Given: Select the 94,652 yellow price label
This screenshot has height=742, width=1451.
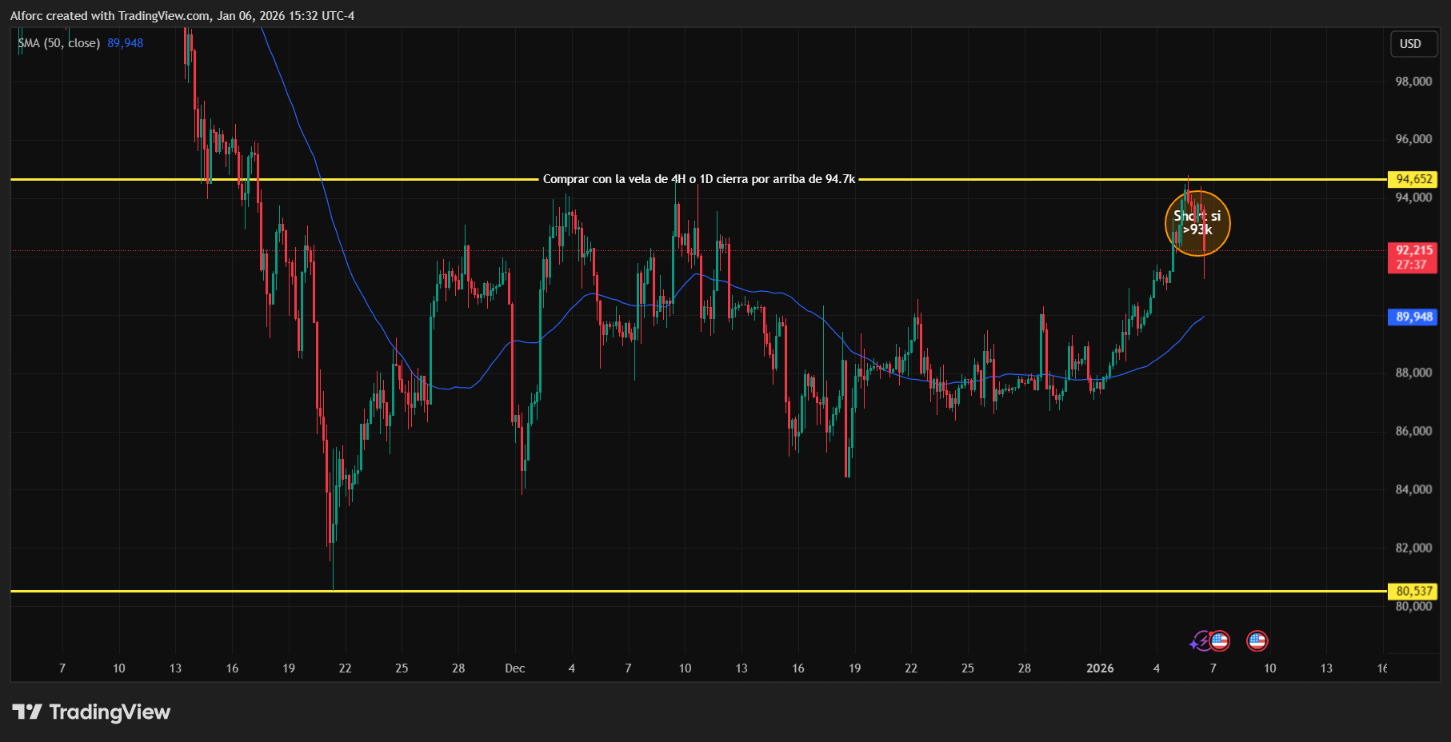Looking at the screenshot, I should [x=1414, y=179].
